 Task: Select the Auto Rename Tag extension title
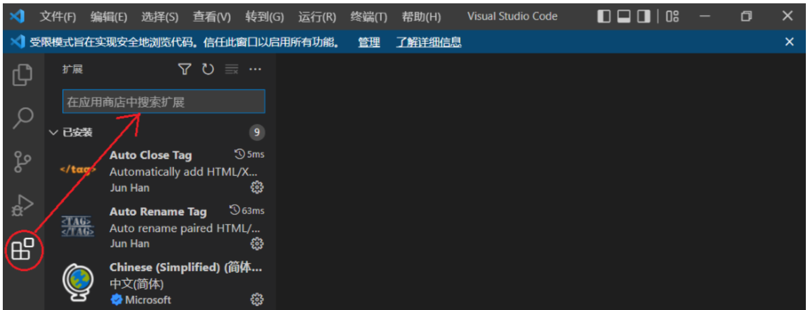coord(158,212)
